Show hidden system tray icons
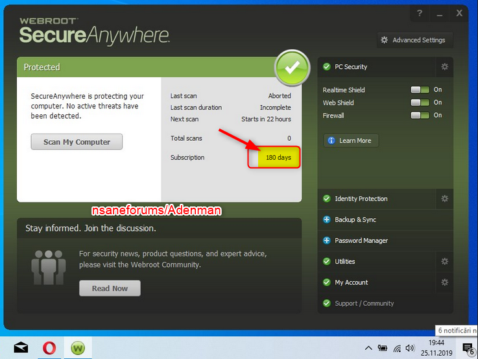 pyautogui.click(x=368, y=348)
